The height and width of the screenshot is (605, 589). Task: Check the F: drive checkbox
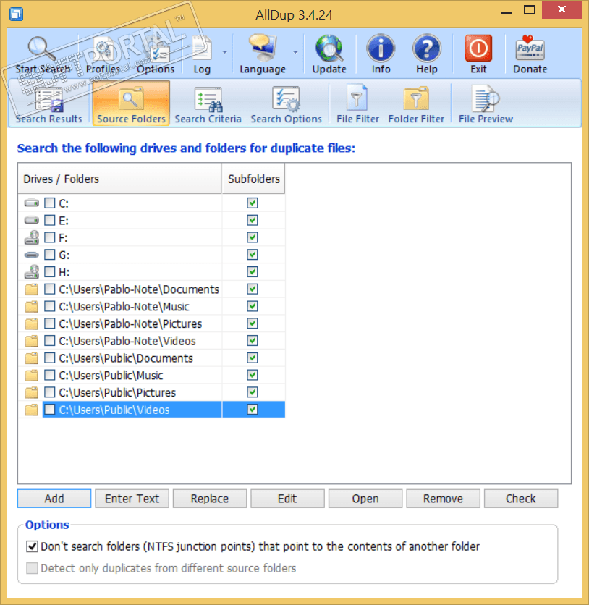(49, 237)
